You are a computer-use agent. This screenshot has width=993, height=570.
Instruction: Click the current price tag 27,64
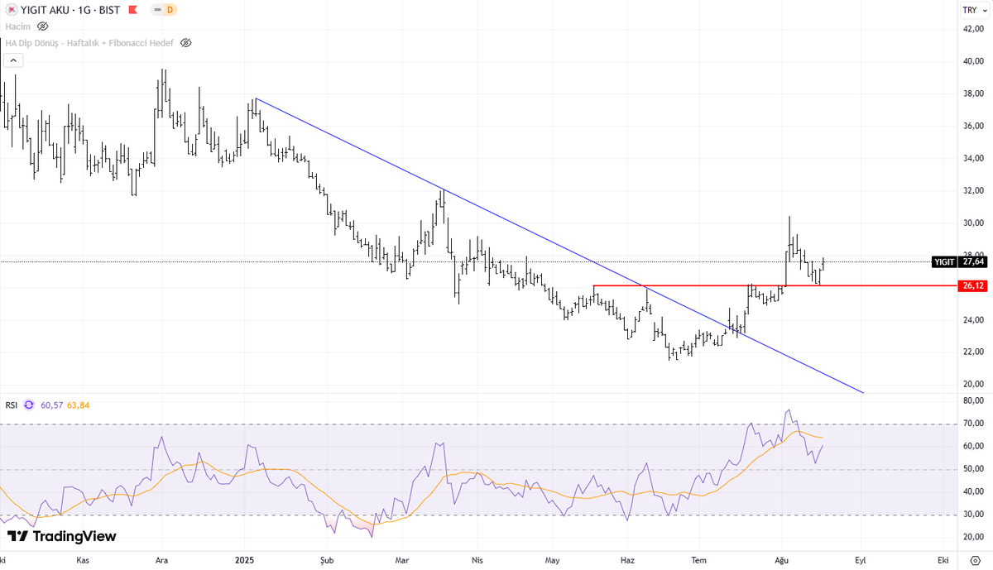coord(973,261)
